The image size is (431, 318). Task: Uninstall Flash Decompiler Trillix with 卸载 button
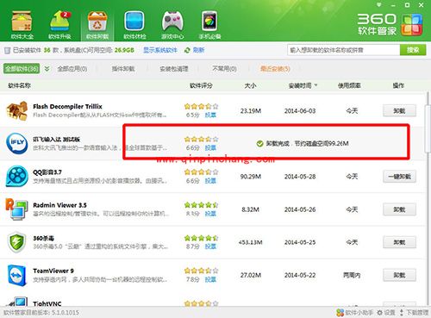point(399,110)
